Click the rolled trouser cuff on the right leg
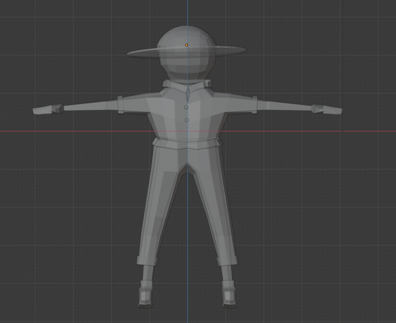 point(227,260)
